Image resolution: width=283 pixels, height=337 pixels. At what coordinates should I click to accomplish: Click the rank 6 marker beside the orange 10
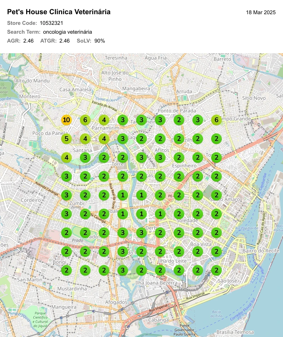(x=85, y=120)
